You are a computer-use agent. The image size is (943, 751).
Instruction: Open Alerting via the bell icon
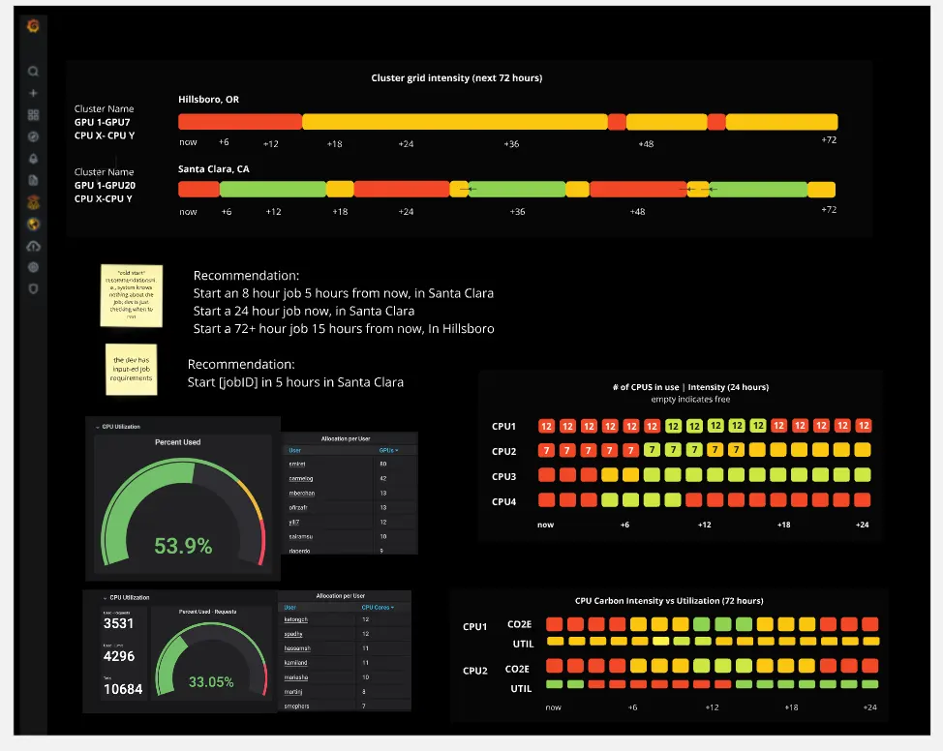click(x=33, y=159)
